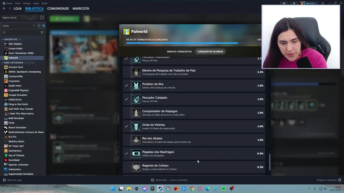Open advanced filter options icon
344x193 pixels.
point(42,32)
